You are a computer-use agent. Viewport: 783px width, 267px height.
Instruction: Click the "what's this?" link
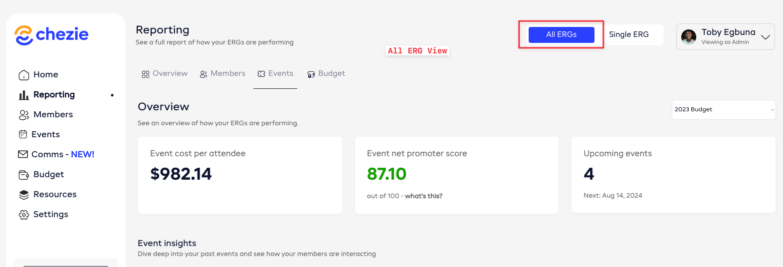(x=423, y=196)
